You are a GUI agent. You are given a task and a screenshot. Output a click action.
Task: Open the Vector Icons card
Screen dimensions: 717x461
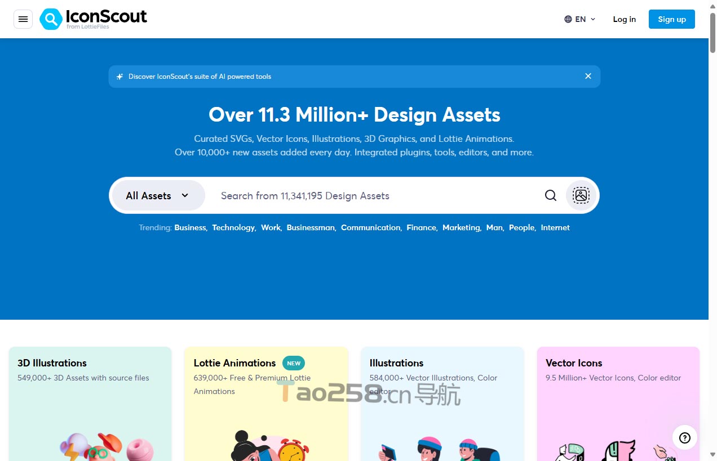[618, 404]
